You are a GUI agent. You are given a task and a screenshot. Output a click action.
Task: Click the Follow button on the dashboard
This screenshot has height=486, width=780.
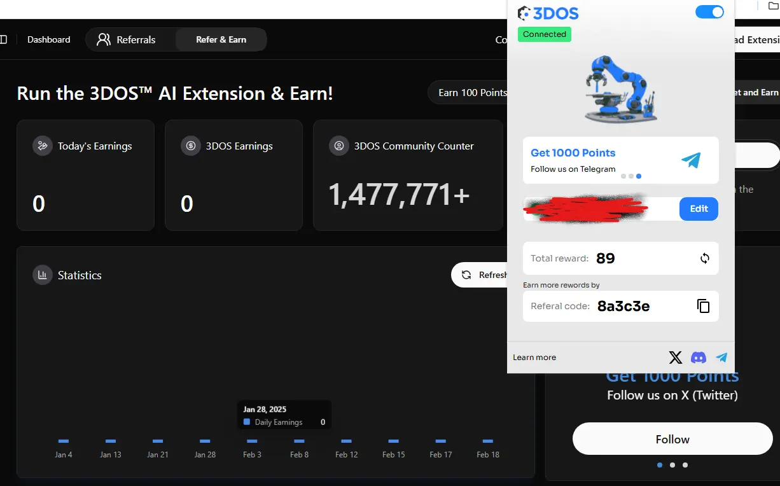coord(672,439)
